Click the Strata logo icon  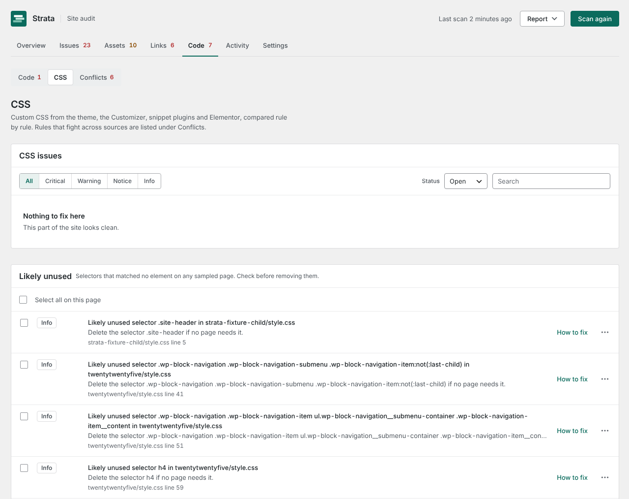[x=19, y=19]
